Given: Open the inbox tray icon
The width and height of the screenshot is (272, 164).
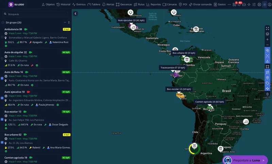Looking at the screenshot, I should tap(244, 5).
